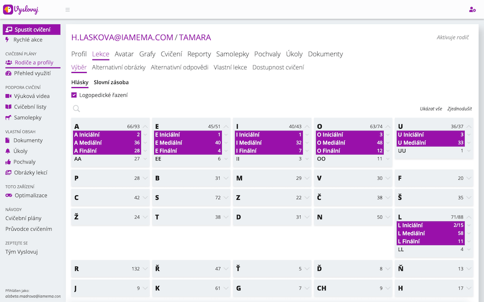Open the user settings icon top right

472,10
